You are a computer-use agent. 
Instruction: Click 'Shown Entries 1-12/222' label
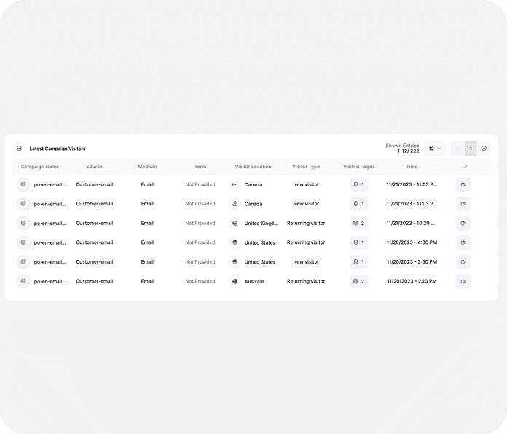tap(402, 149)
